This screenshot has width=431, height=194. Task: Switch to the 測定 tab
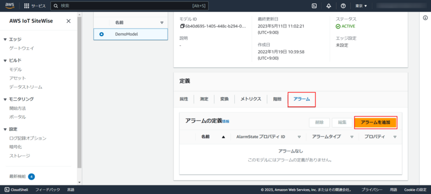pyautogui.click(x=204, y=99)
